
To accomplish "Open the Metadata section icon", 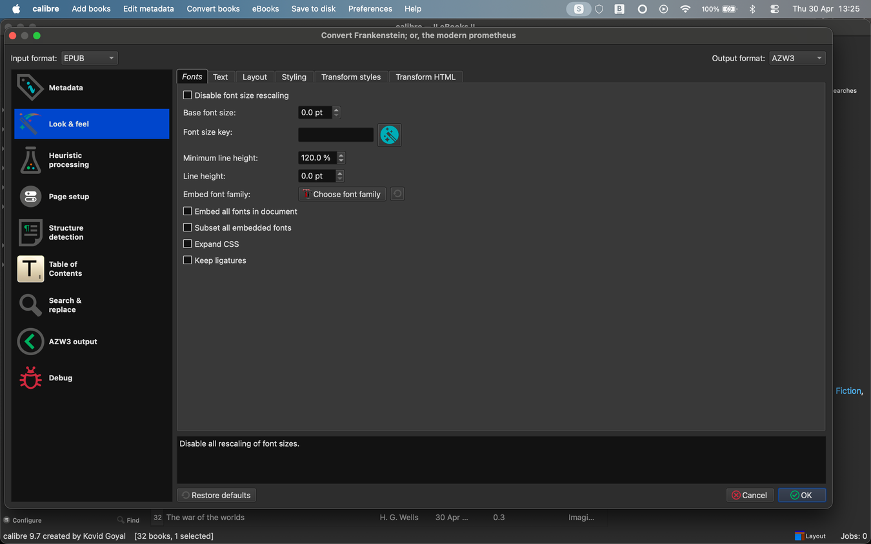I will click(x=30, y=88).
